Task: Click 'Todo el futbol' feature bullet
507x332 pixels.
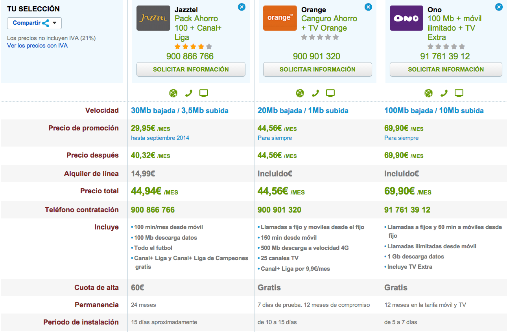Action: pos(153,248)
